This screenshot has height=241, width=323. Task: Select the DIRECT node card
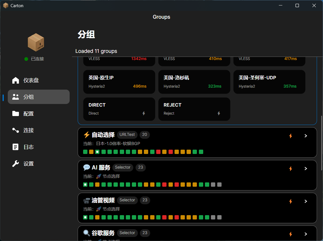119,109
